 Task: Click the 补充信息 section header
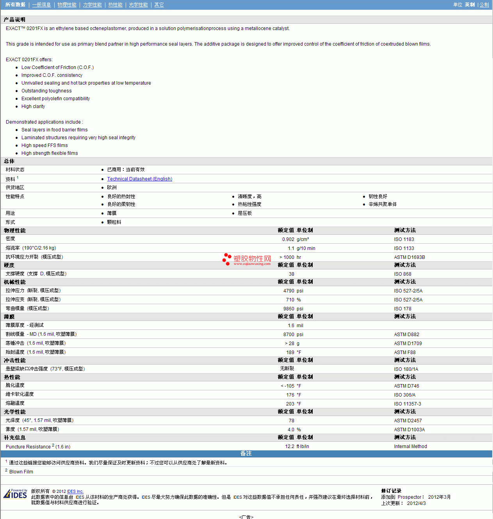[15, 438]
